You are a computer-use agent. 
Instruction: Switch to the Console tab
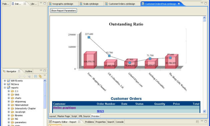pyautogui.click(x=120, y=122)
